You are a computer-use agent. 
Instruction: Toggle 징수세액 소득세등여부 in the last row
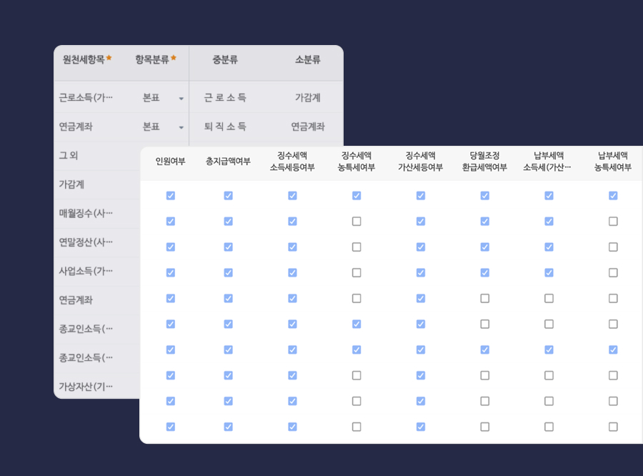(292, 427)
